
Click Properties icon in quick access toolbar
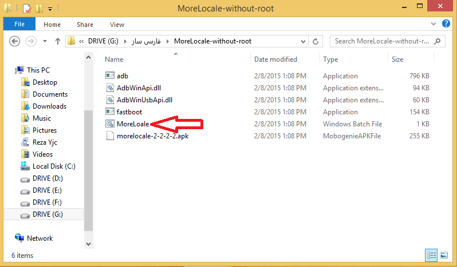pos(27,9)
